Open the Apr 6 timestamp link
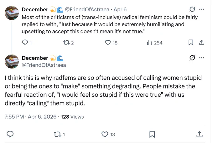The height and width of the screenshot is (143, 213). coord(120,9)
